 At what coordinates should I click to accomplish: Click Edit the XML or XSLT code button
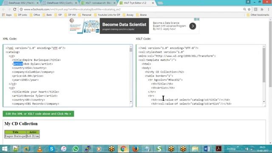38,114
